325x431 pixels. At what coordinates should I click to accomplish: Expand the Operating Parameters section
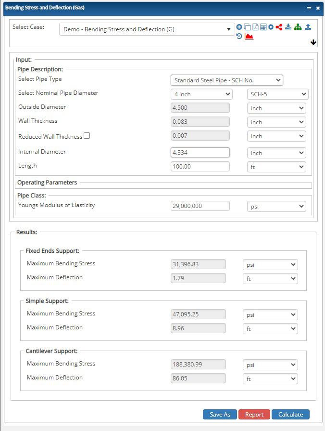pyautogui.click(x=47, y=183)
